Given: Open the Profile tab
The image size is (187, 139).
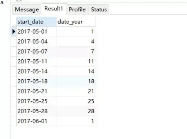Looking at the screenshot, I should pyautogui.click(x=77, y=9).
